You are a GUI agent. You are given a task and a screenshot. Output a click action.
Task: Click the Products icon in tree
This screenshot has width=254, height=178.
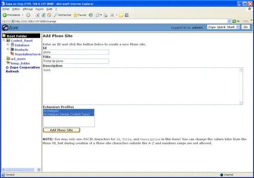[12, 49]
